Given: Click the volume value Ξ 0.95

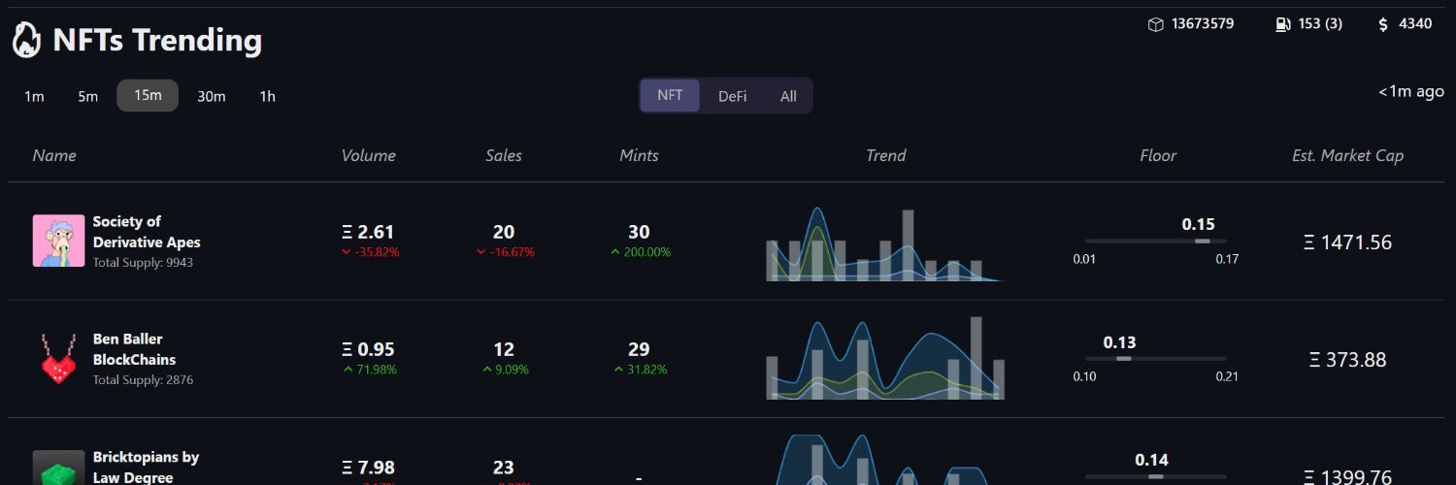Looking at the screenshot, I should [x=368, y=349].
